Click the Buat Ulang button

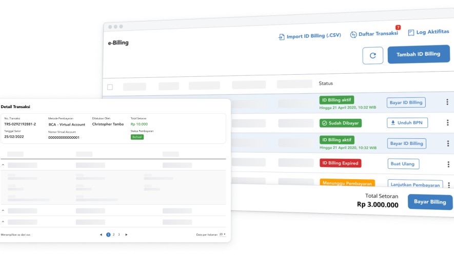[403, 164]
